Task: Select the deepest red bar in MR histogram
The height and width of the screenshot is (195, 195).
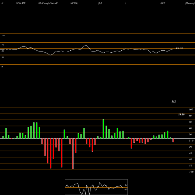Action: click(x=73, y=154)
